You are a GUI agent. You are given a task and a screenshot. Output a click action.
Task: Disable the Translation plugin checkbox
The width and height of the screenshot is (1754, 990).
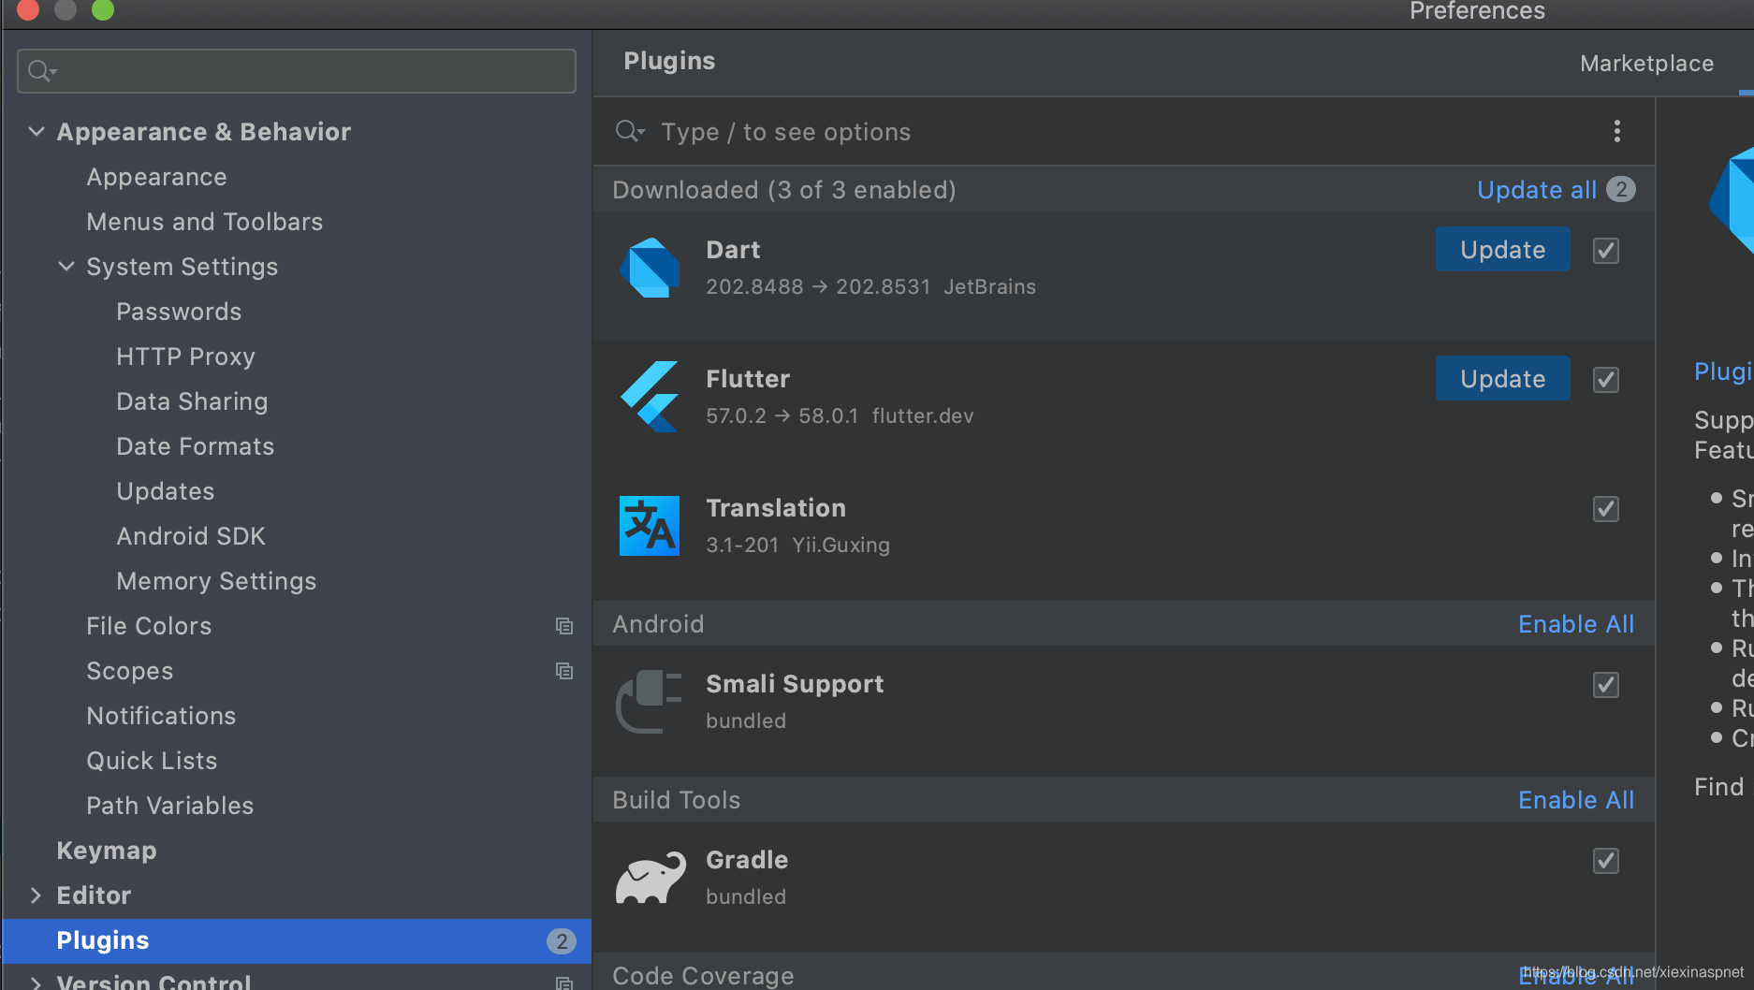click(1606, 509)
